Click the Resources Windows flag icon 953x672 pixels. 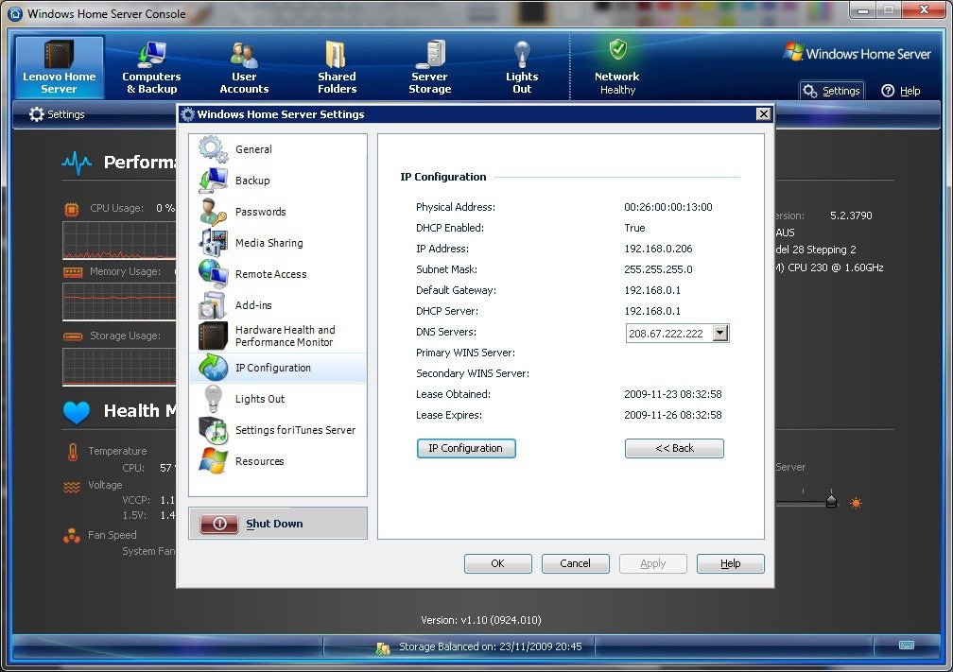[x=213, y=461]
